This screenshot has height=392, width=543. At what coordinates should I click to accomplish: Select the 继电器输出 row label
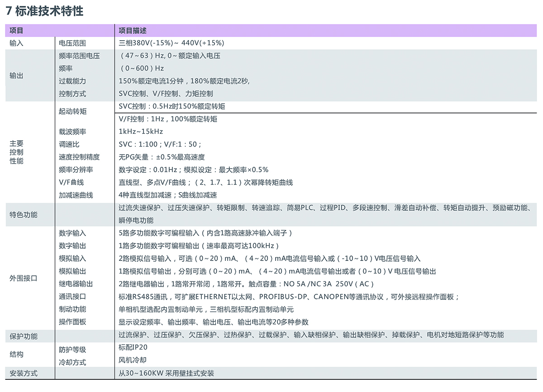tap(76, 284)
